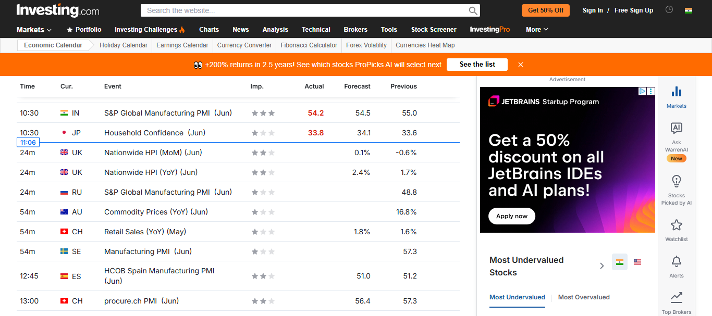Click importance stars for Household Confidence
The height and width of the screenshot is (316, 712).
(x=263, y=133)
